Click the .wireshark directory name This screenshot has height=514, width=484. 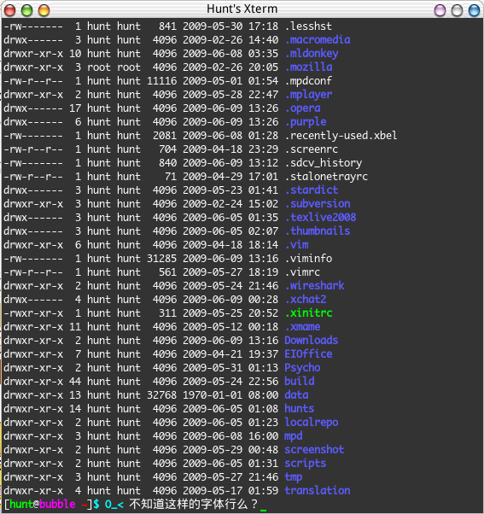[314, 285]
